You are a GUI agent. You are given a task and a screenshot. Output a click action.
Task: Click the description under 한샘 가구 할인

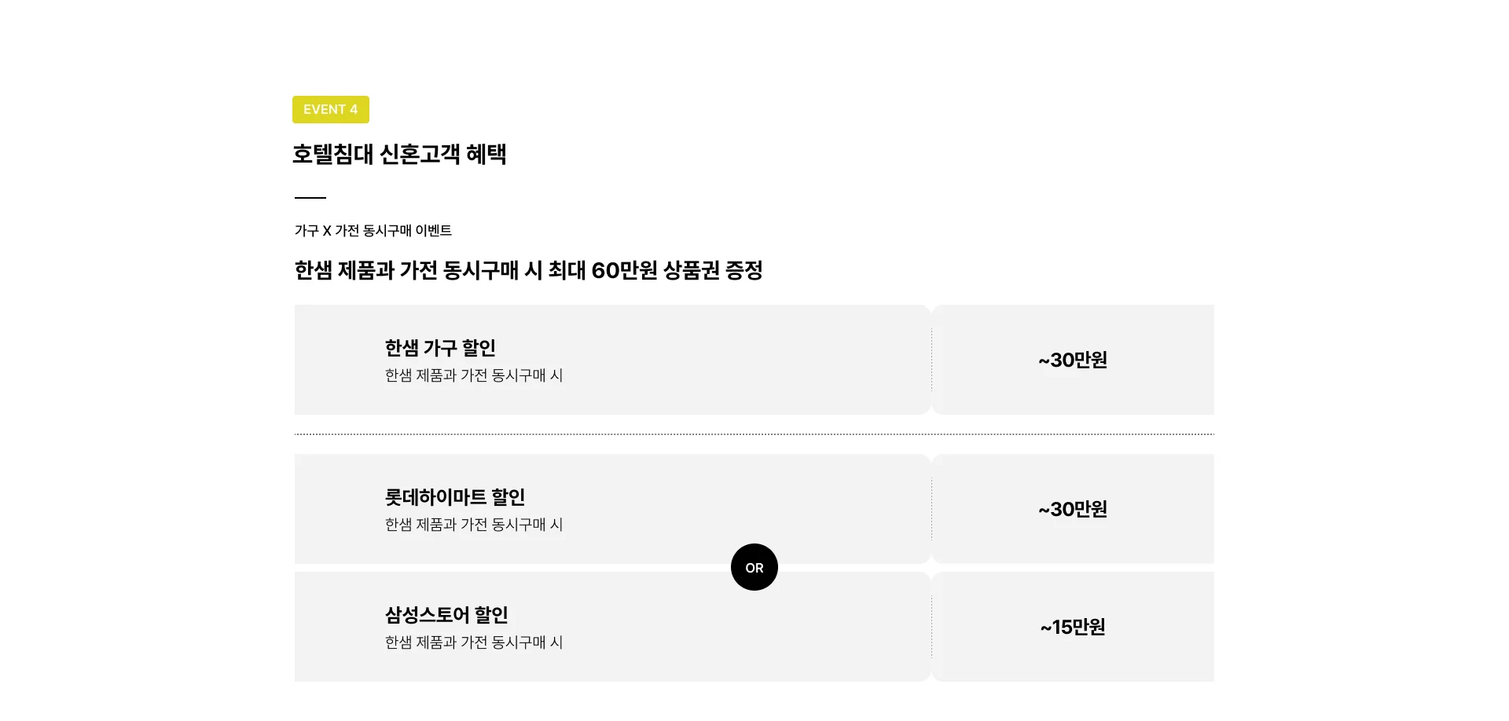(473, 375)
